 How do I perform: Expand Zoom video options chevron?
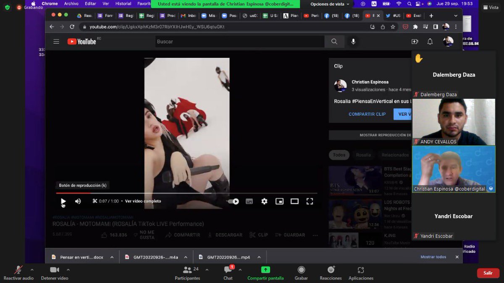tap(68, 270)
